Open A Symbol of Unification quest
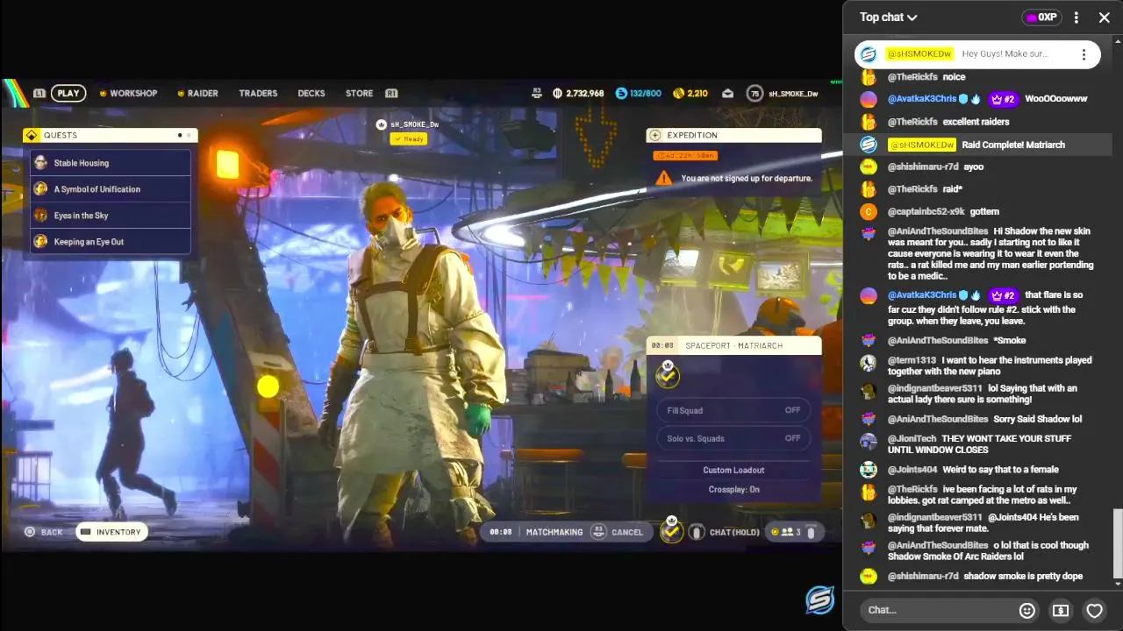This screenshot has height=631, width=1123. [111, 189]
